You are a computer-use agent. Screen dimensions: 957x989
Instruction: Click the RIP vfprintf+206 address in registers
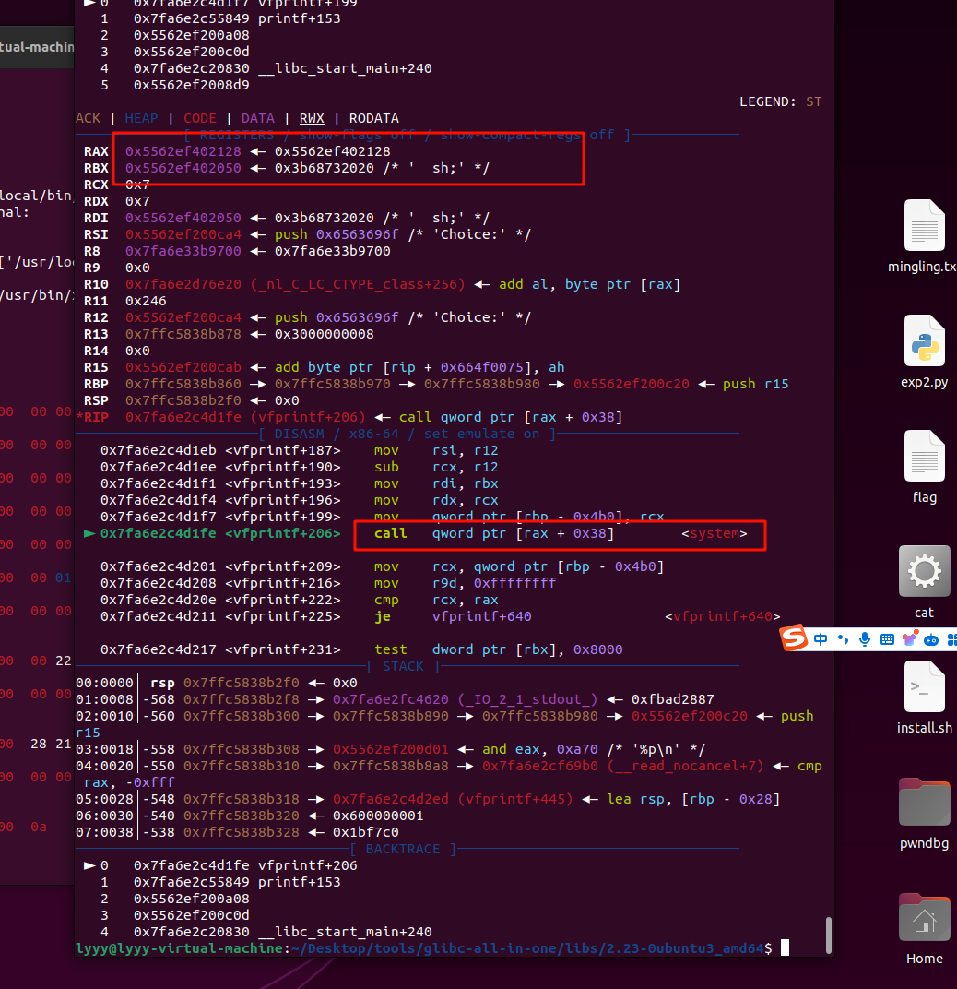pos(245,417)
